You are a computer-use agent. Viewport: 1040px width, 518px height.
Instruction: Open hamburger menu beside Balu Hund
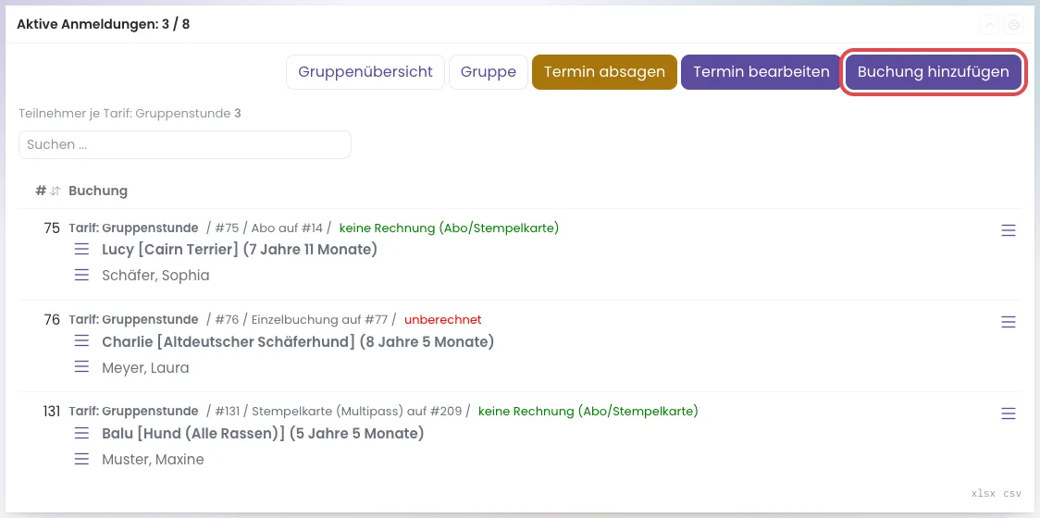(81, 433)
